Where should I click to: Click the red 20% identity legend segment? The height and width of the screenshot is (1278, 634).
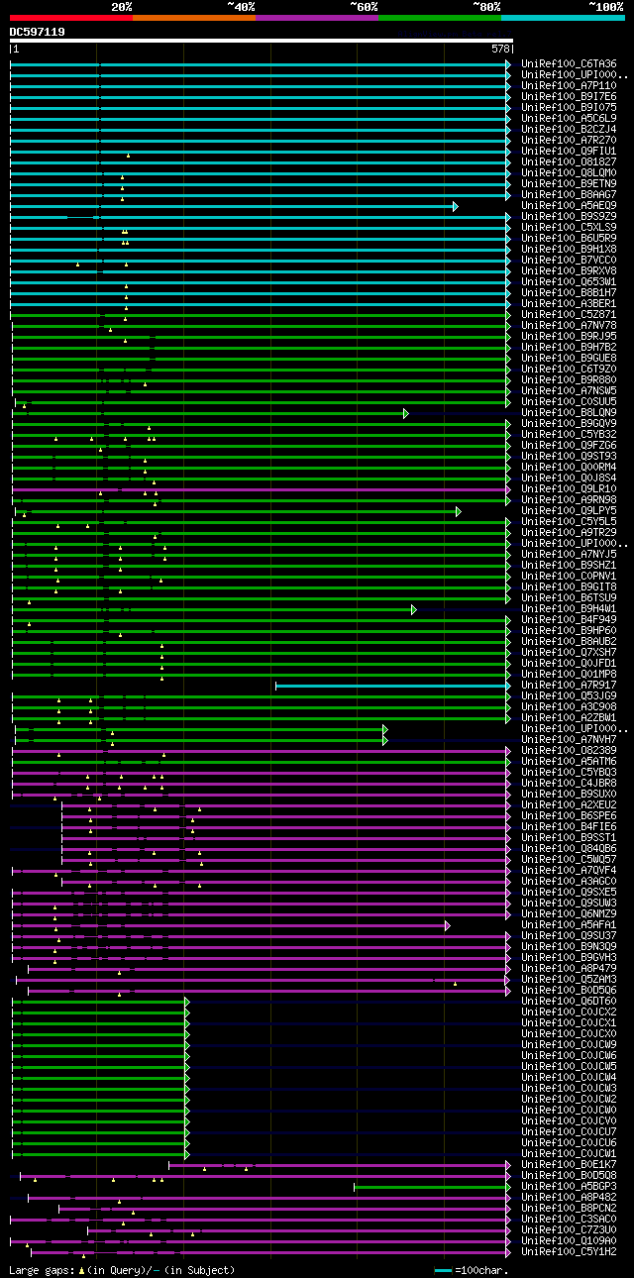[x=71, y=18]
